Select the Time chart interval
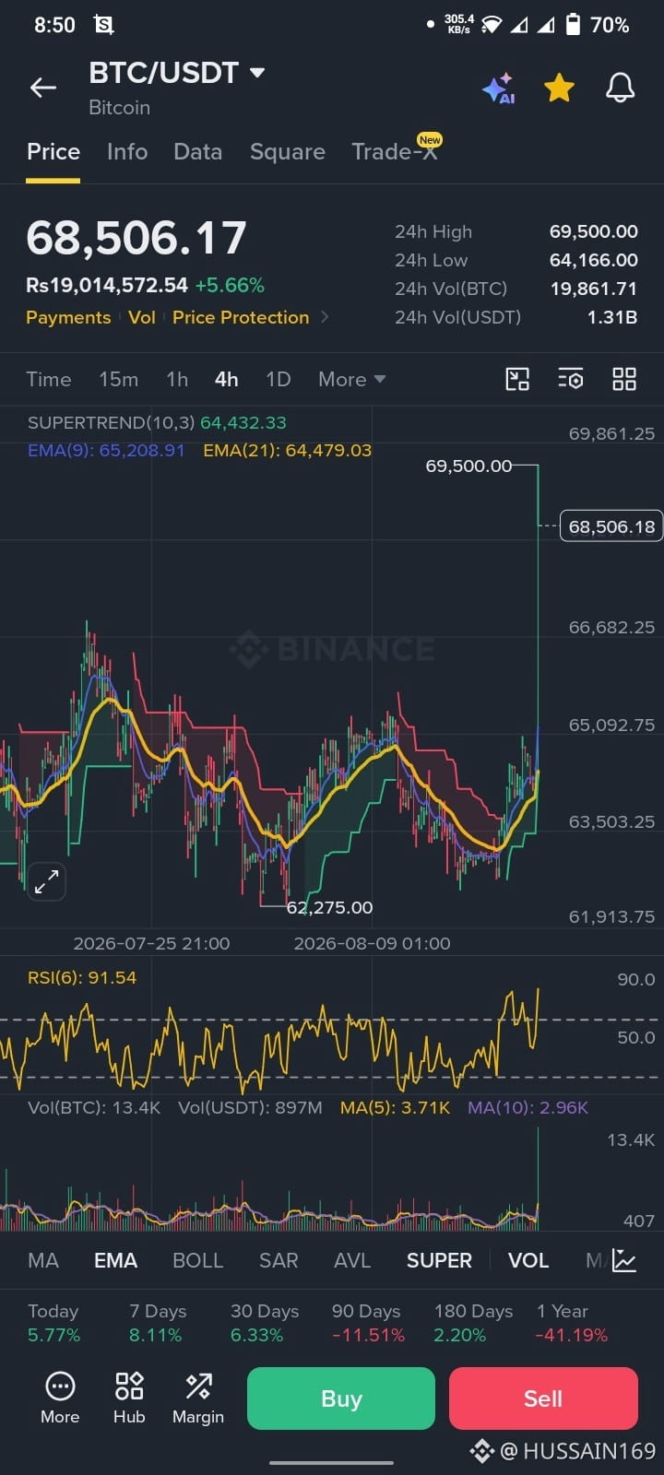The height and width of the screenshot is (1475, 664). 49,379
